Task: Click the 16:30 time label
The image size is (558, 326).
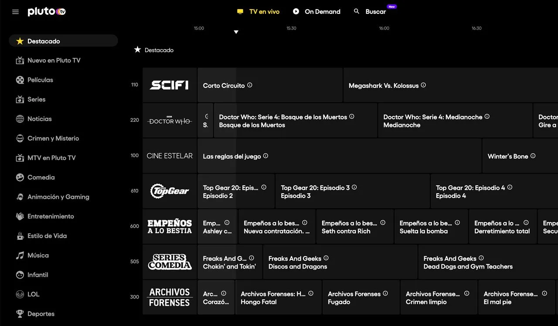Action: tap(476, 28)
